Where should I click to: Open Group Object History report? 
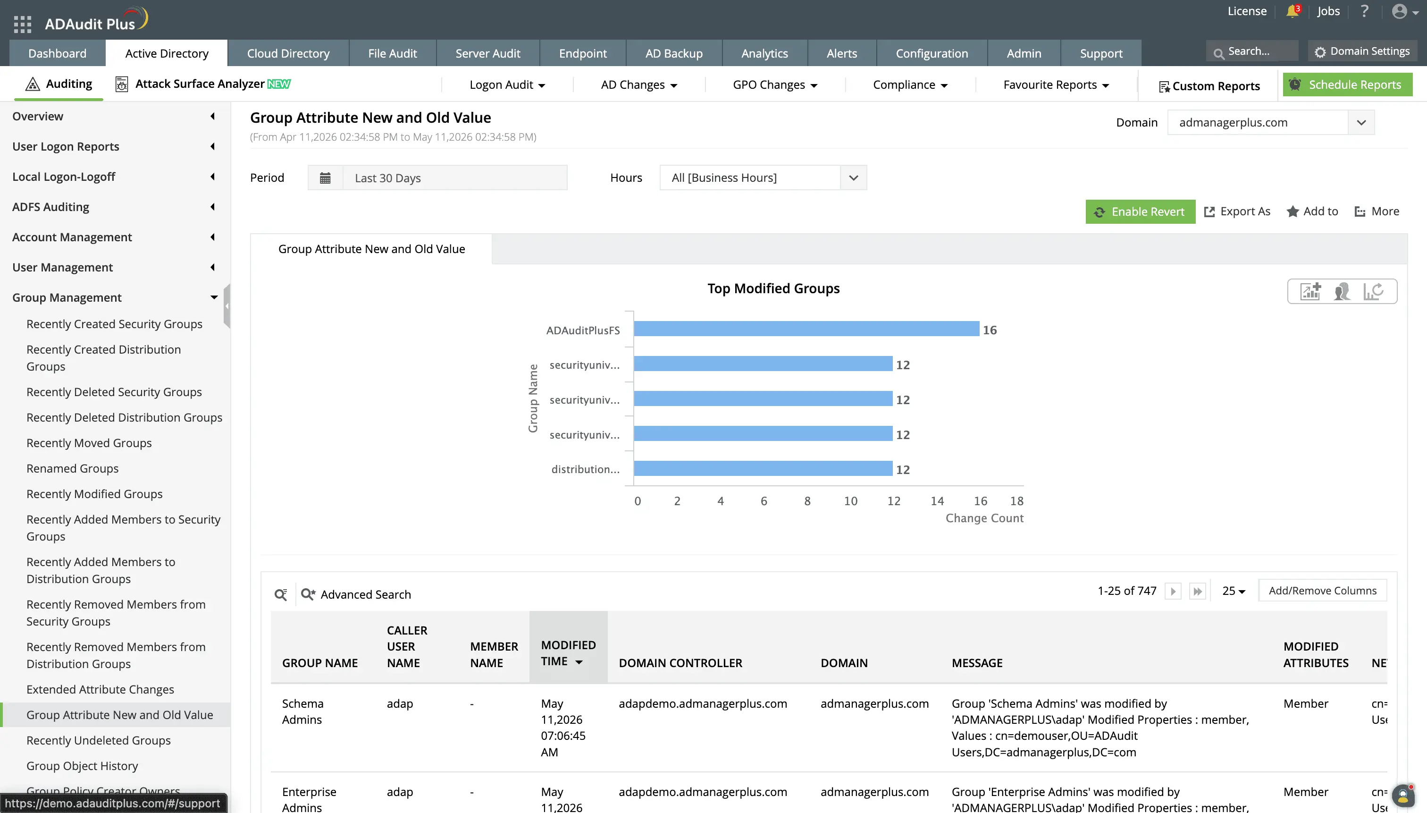pyautogui.click(x=82, y=766)
